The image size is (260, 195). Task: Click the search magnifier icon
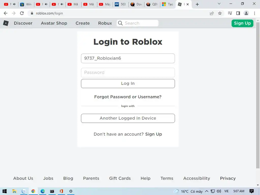pyautogui.click(x=120, y=23)
